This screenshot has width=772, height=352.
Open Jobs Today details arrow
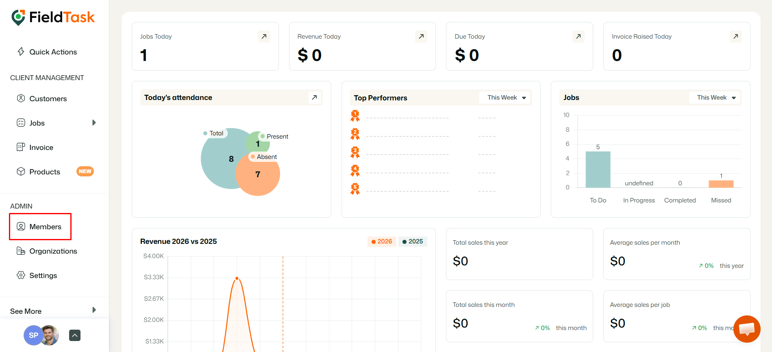click(264, 37)
